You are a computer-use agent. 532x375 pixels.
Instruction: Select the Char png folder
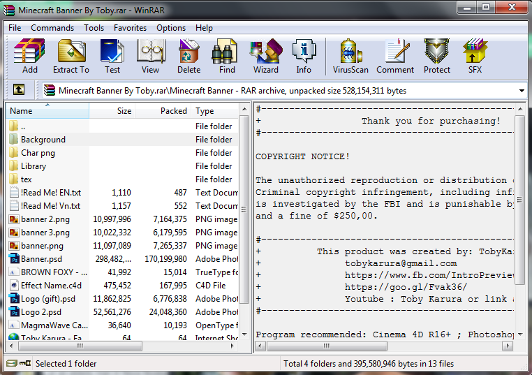38,153
